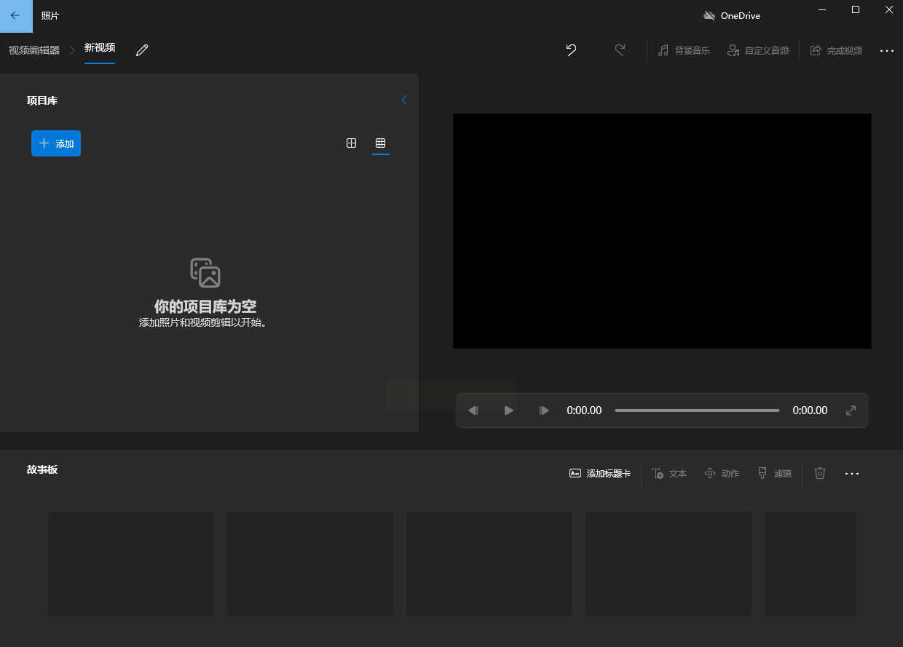Step forward one frame in preview
This screenshot has height=647, width=903.
[544, 410]
